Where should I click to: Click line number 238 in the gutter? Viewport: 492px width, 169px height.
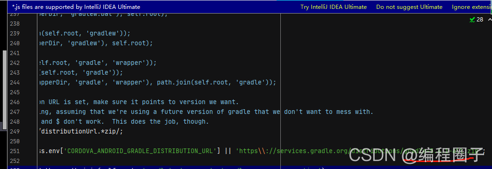click(x=15, y=24)
